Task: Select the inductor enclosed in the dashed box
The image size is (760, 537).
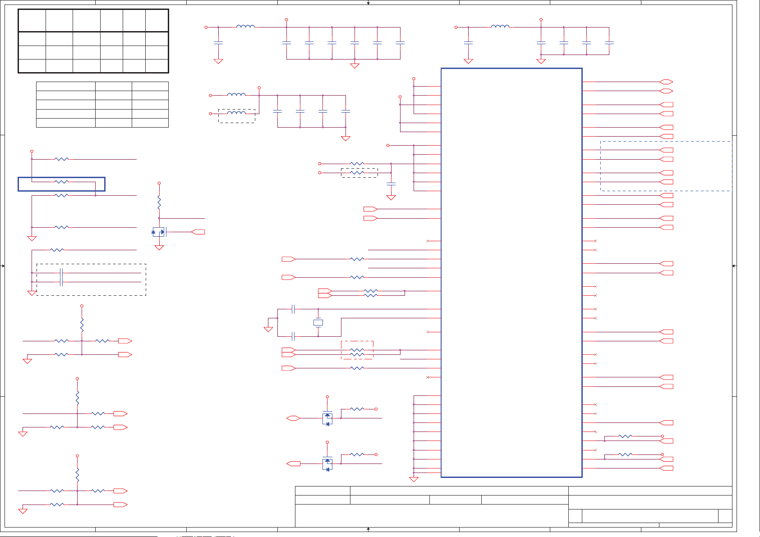Action: [x=237, y=113]
